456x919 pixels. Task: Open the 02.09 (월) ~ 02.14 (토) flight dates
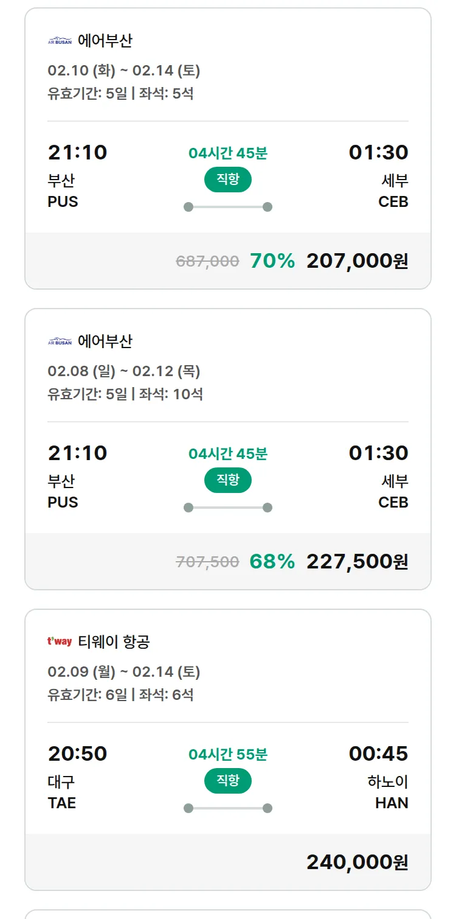click(x=124, y=672)
